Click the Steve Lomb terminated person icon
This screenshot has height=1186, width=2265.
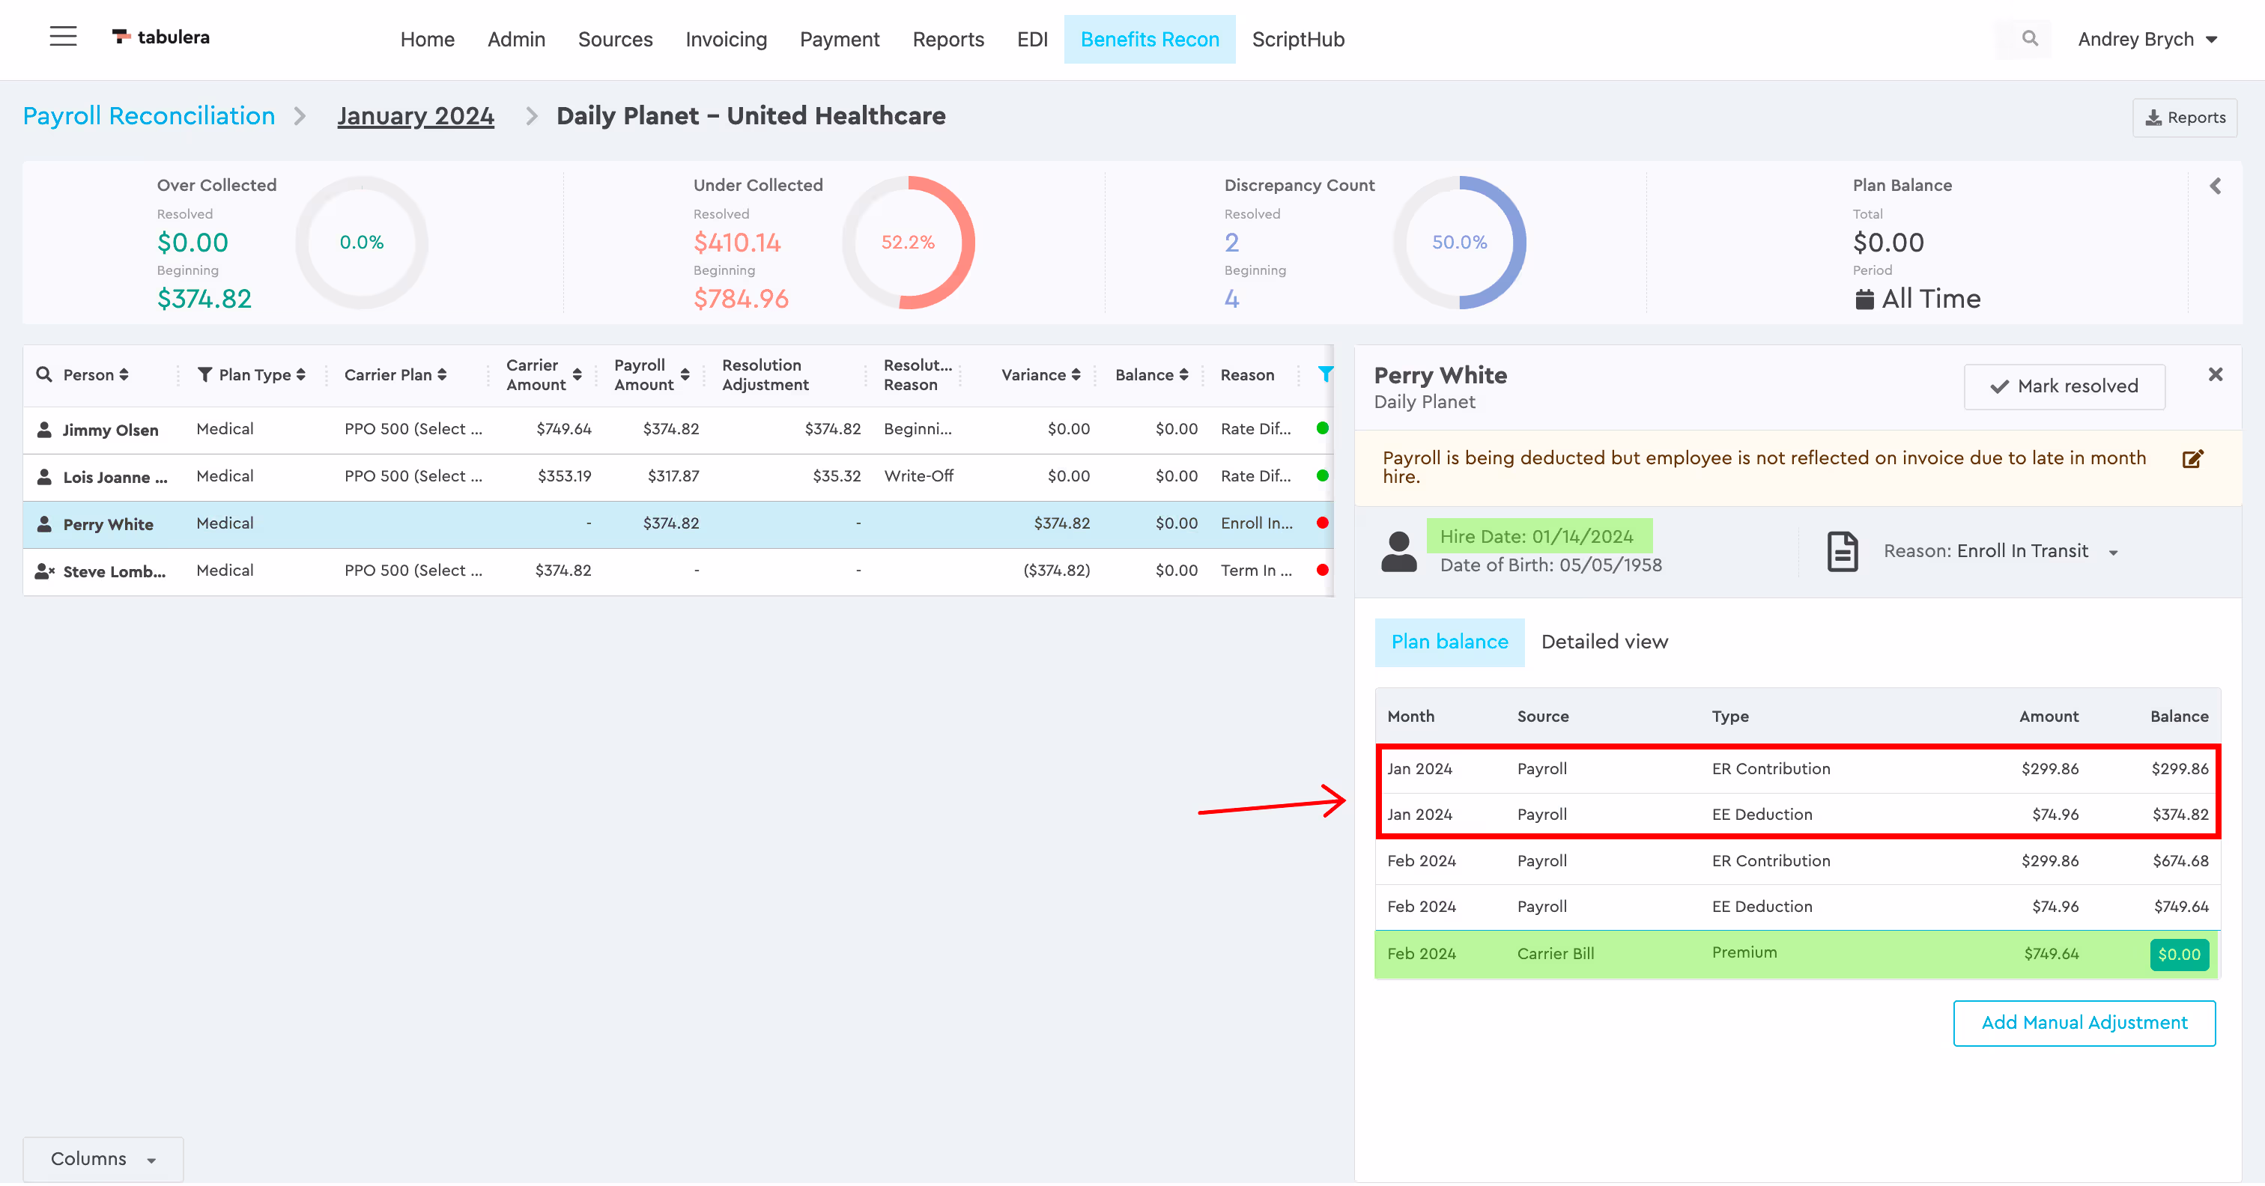[x=45, y=571]
